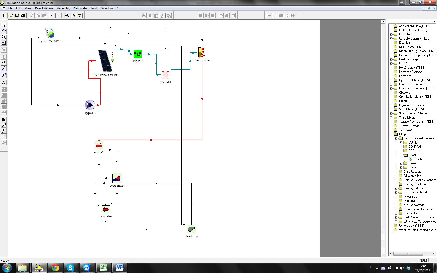
Task: Select Hydrogen Systems library folder
Action: point(410,72)
